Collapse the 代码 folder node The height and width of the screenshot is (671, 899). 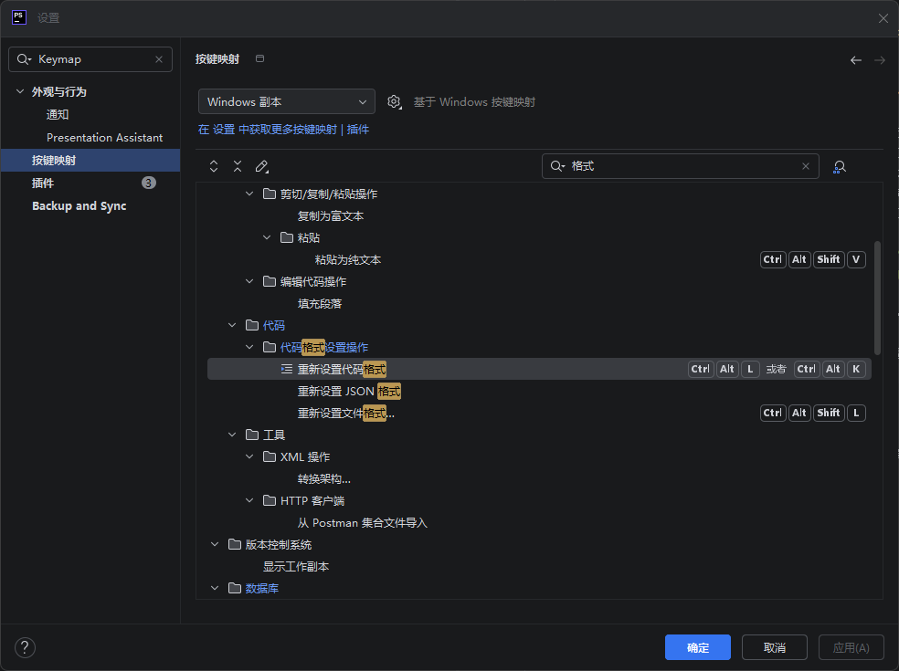click(x=232, y=325)
